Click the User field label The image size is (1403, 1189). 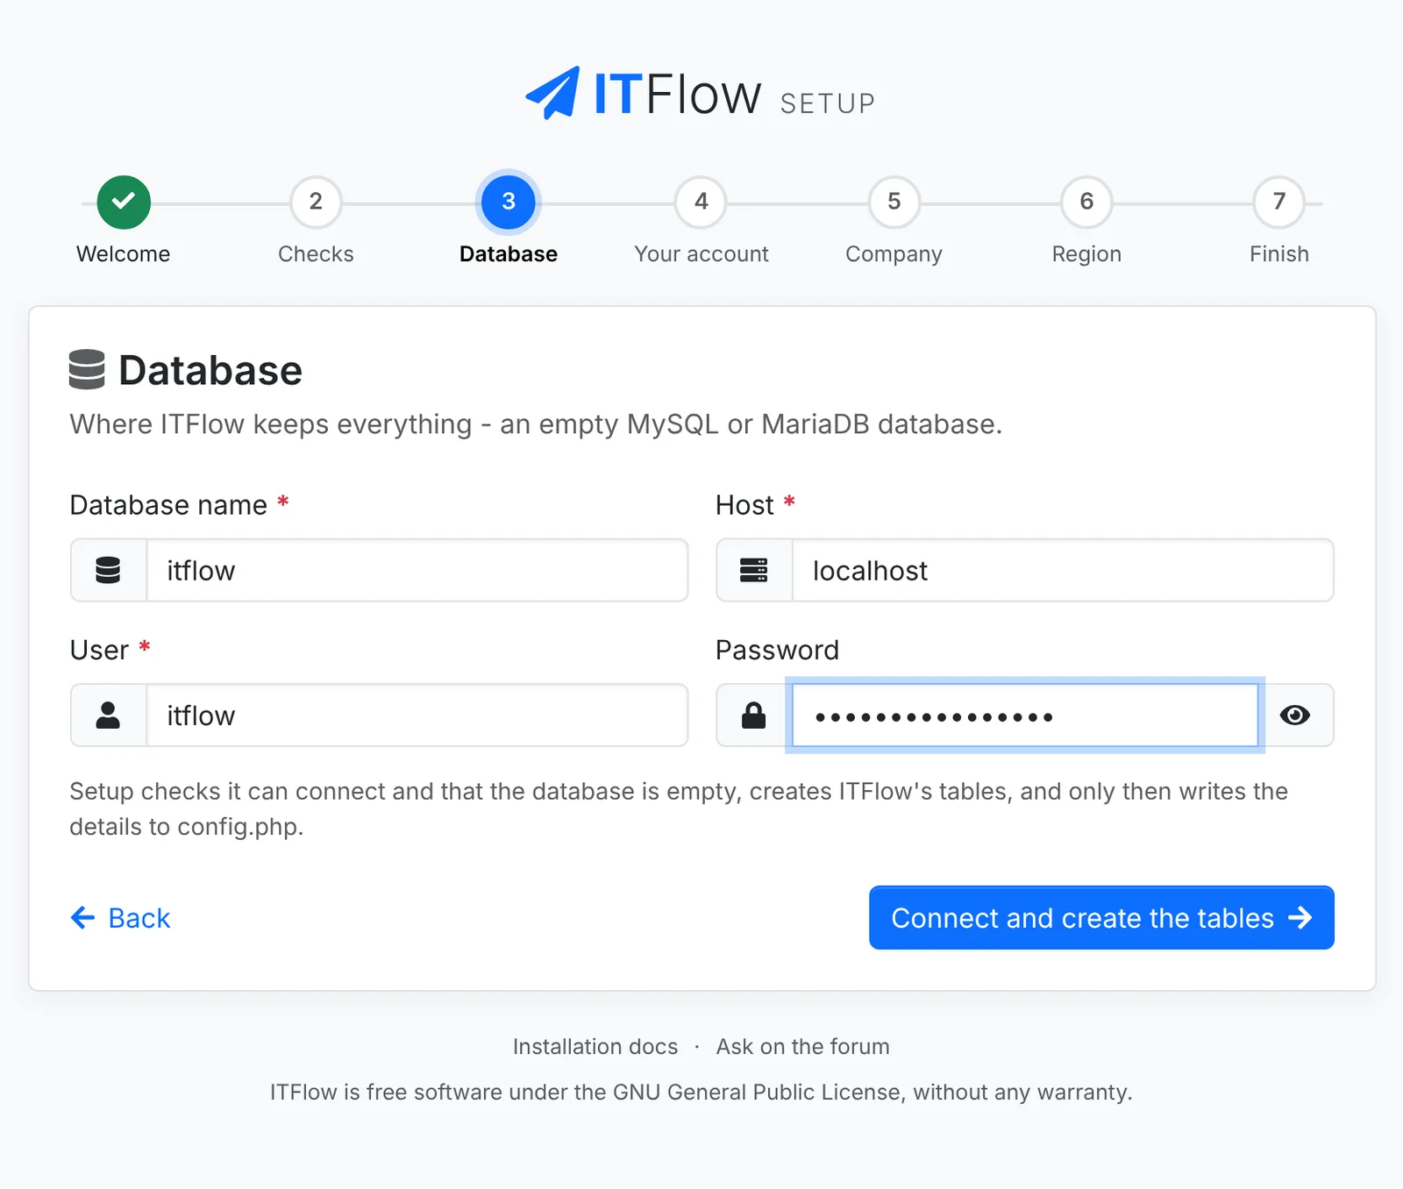pyautogui.click(x=99, y=650)
